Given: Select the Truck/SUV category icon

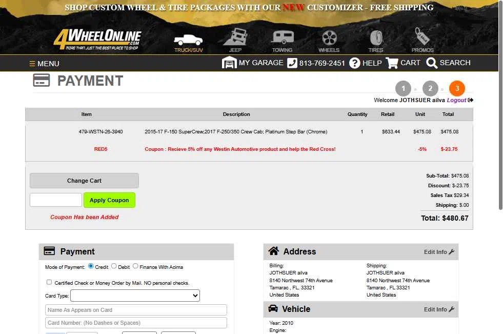Looking at the screenshot, I should pos(188,40).
